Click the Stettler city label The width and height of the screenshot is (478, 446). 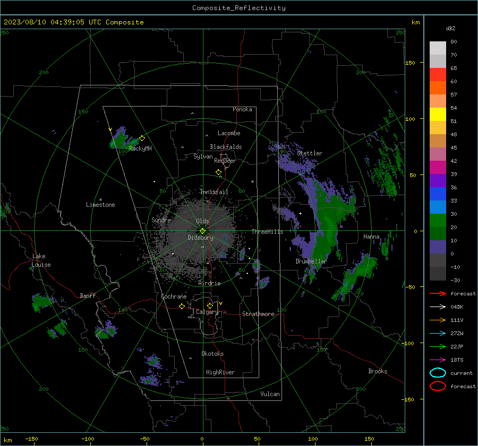pos(310,153)
